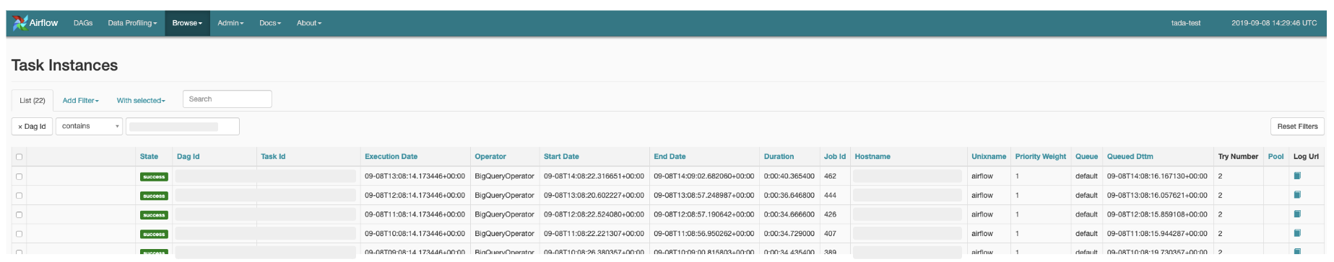Sort by the Priority Weight column header
The image size is (1334, 262).
coord(1041,156)
